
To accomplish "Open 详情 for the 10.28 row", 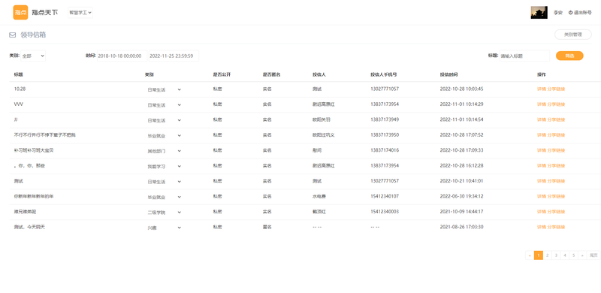I will point(541,89).
